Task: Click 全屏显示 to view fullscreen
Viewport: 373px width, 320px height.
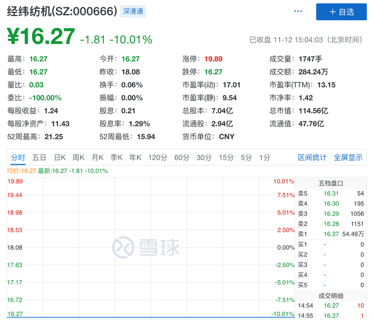Action: [348, 157]
